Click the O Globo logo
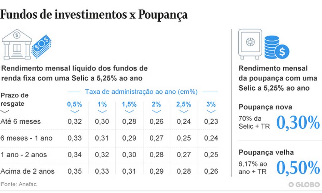Screen dimensions: 322x193 click(x=304, y=184)
